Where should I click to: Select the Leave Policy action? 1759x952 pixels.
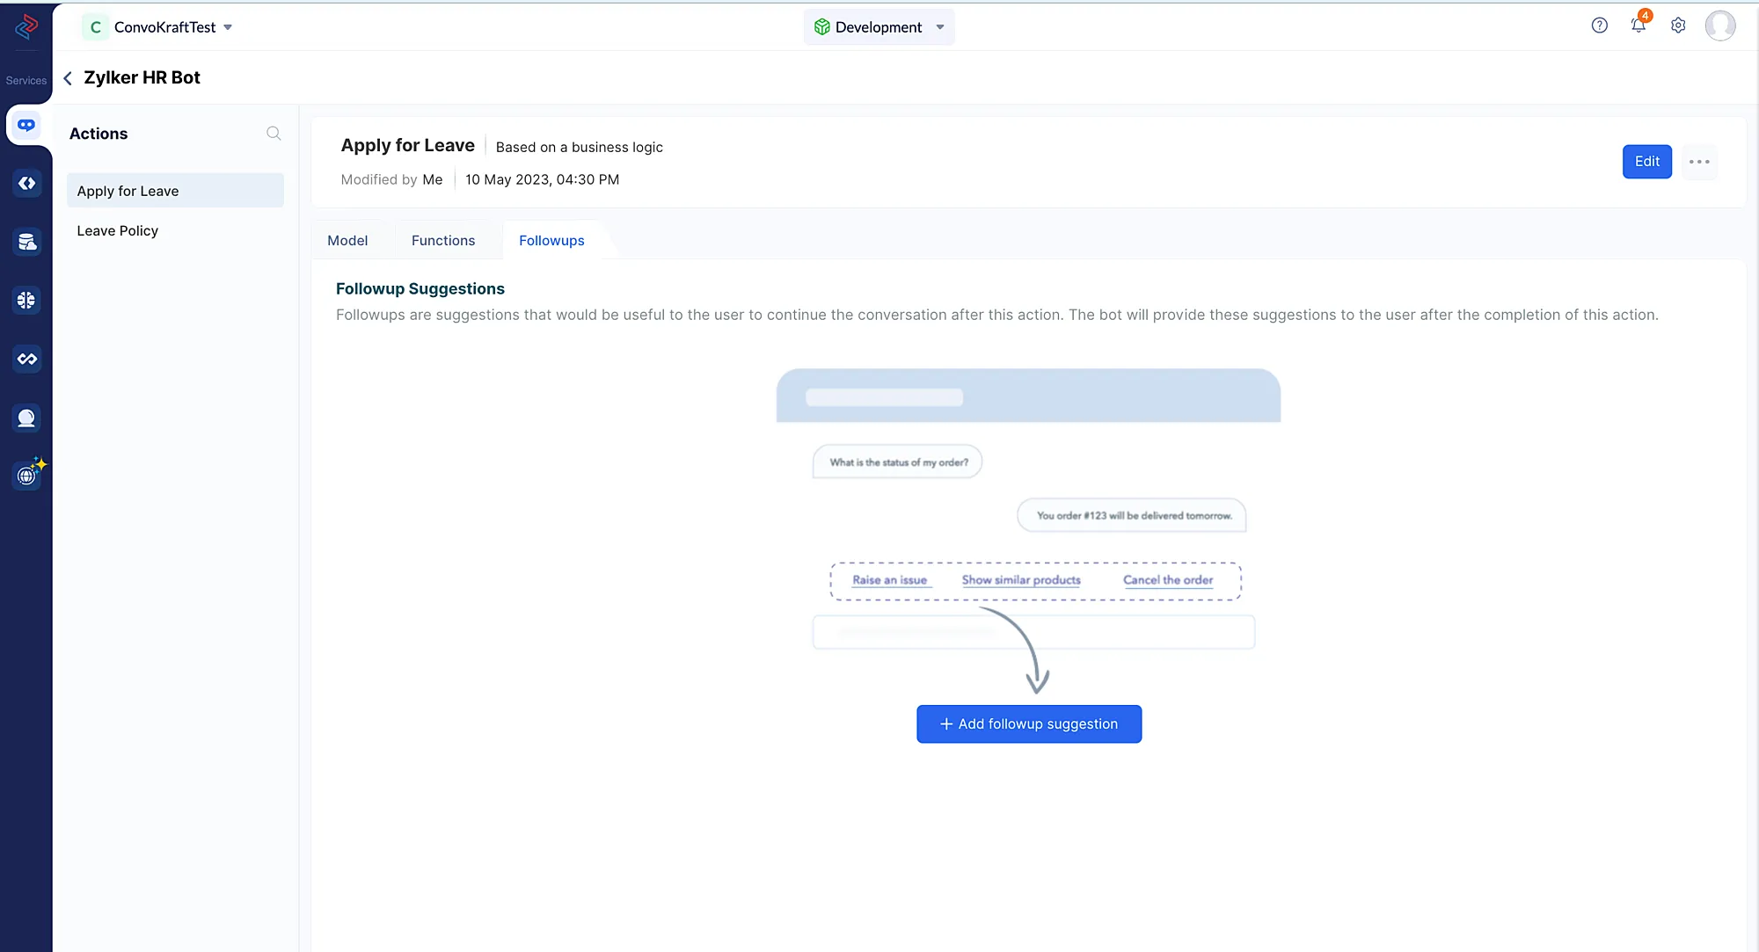pyautogui.click(x=118, y=230)
